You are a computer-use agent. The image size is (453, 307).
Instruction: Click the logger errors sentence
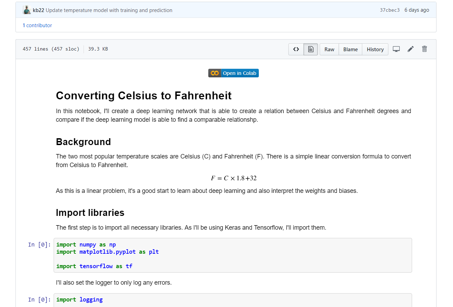pos(114,283)
